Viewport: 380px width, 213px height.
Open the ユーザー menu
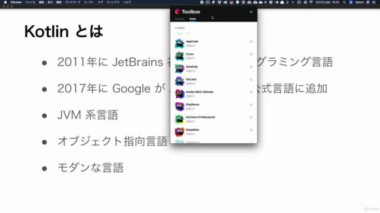(89, 2)
